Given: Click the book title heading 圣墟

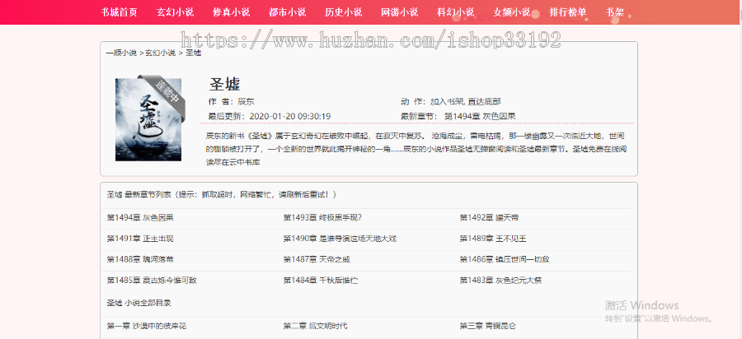Looking at the screenshot, I should pos(225,84).
